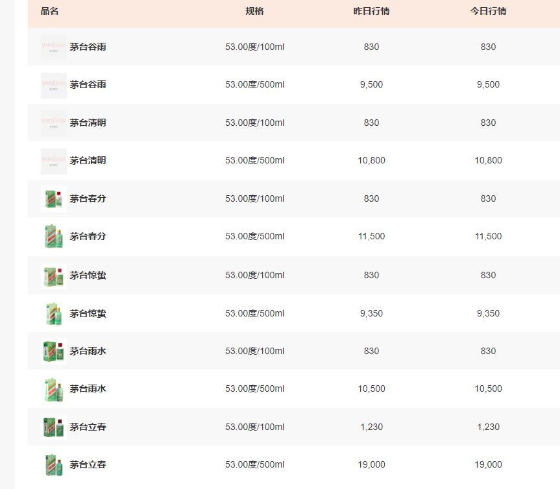
Task: Click the 53.00度/500ml spec for 茅台雨水
Action: (254, 388)
